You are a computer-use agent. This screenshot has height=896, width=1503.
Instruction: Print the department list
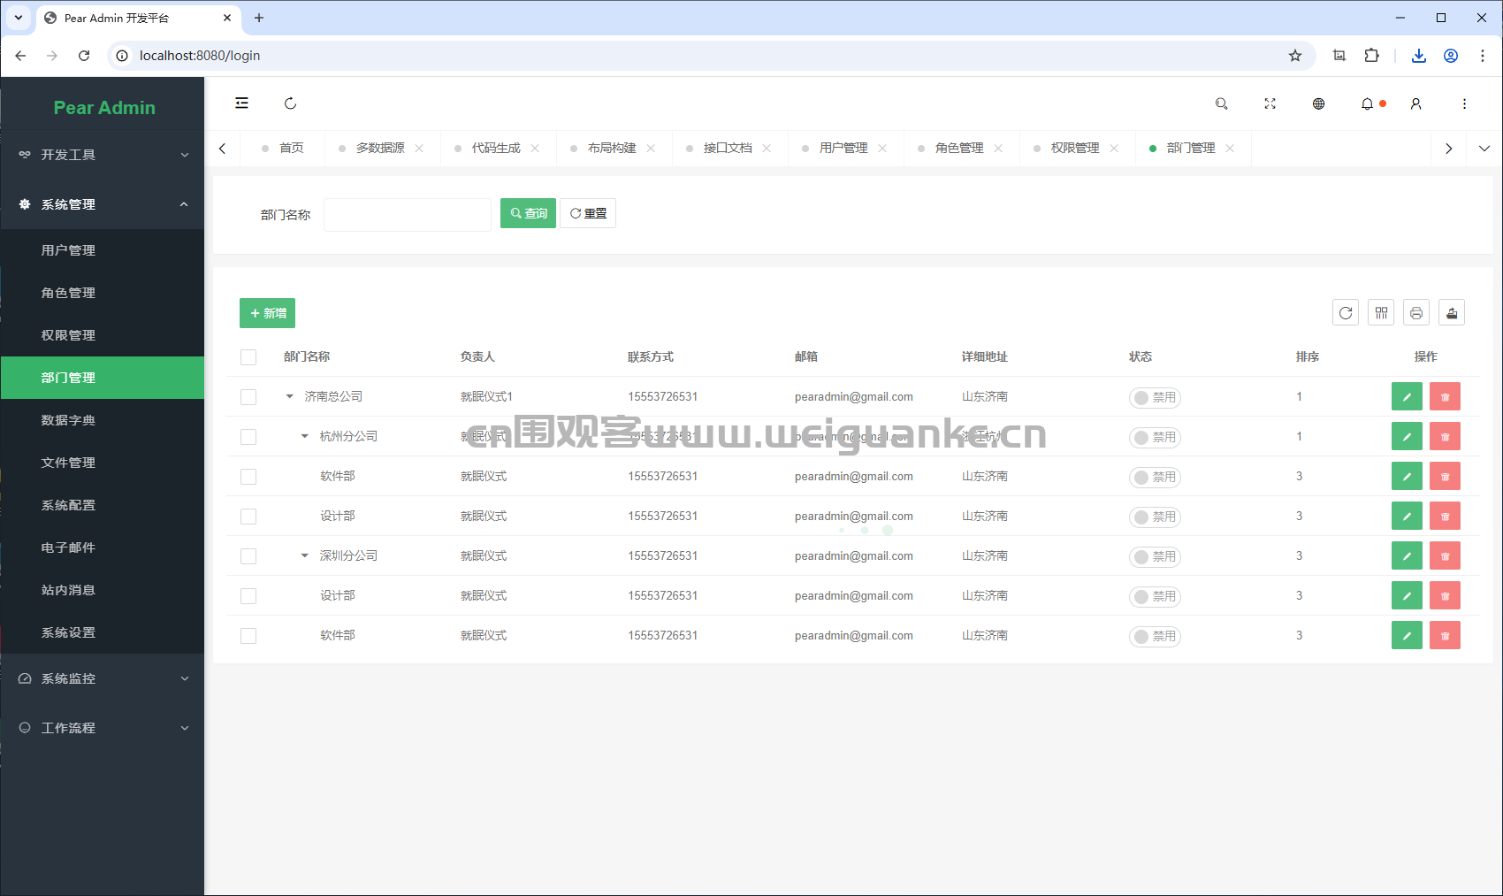1415,312
